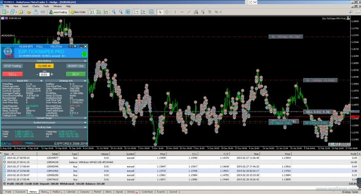The height and width of the screenshot is (194, 361).
Task: Toggle the MODIFY Only mode
Action: point(76,66)
